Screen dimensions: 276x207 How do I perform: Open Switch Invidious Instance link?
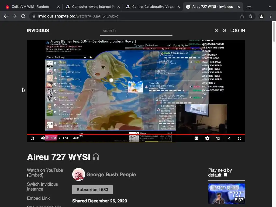point(42,187)
